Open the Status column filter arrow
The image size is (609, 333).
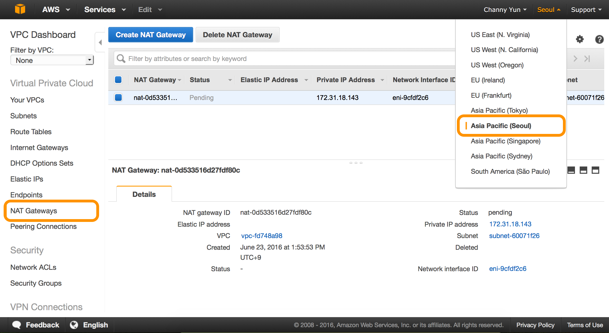(x=230, y=80)
